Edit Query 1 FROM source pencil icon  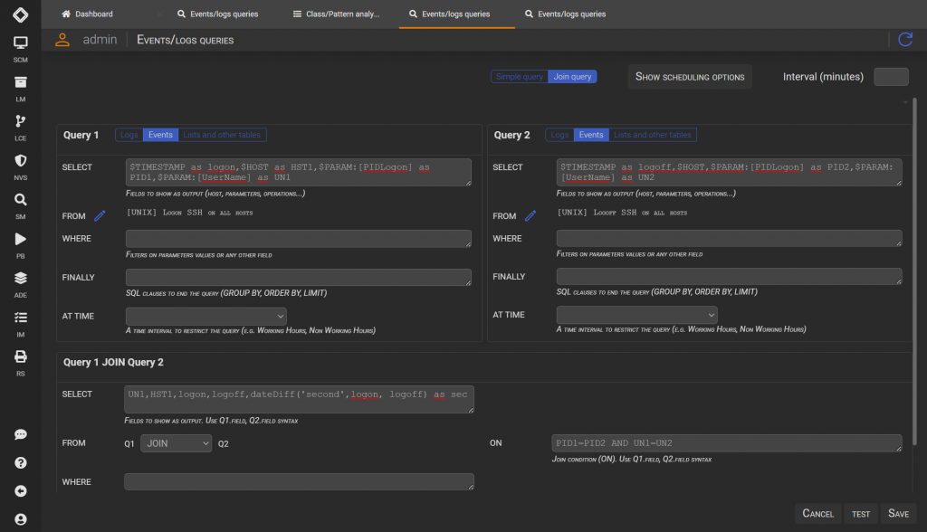click(100, 215)
